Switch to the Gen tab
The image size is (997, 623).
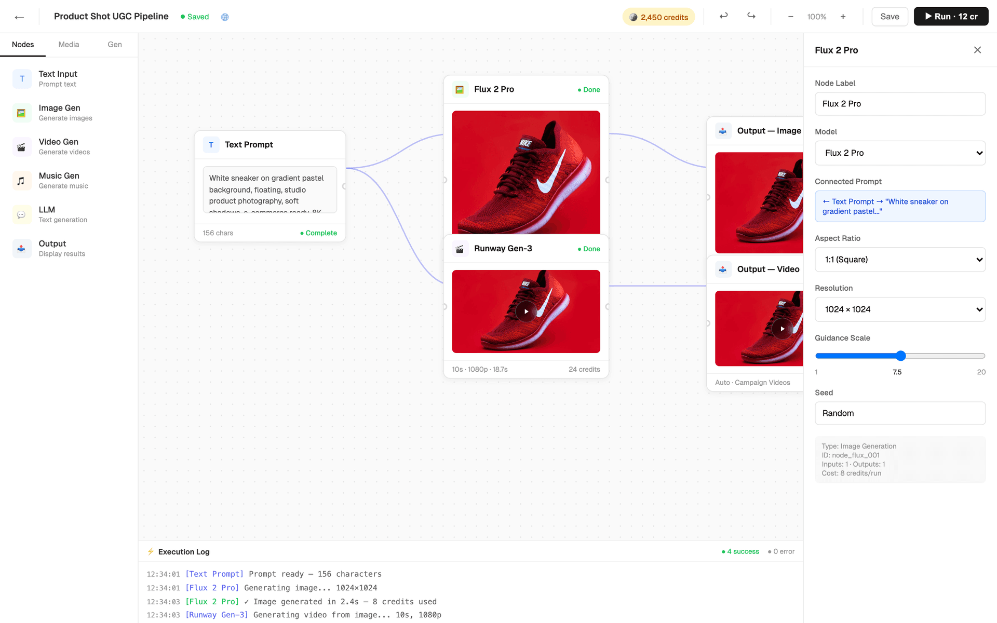coord(115,45)
